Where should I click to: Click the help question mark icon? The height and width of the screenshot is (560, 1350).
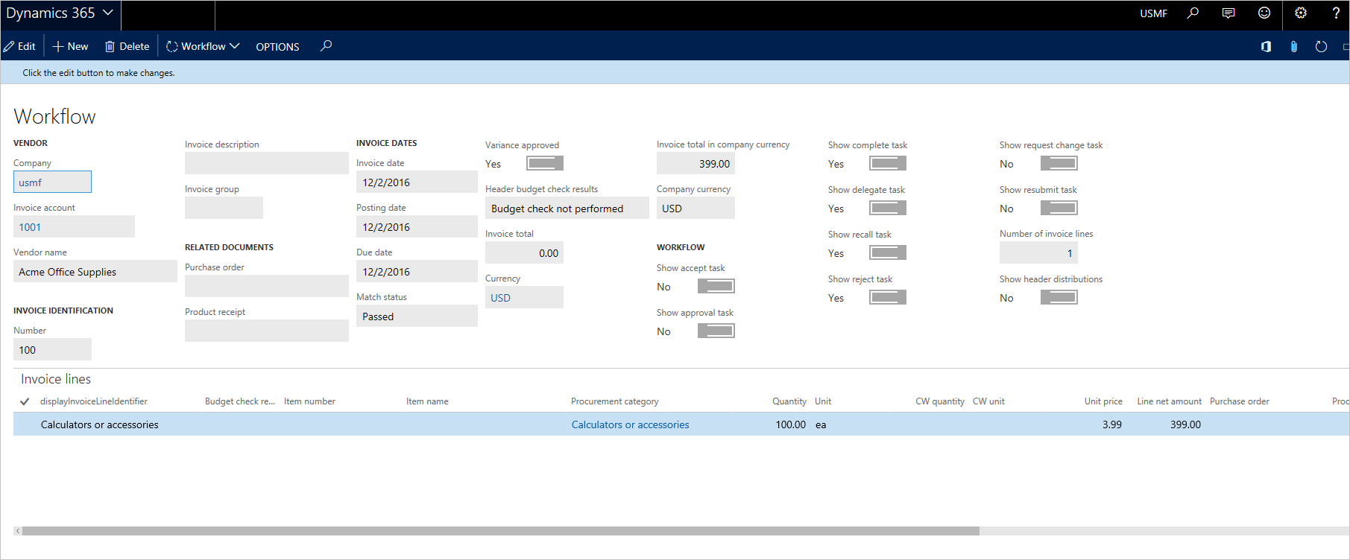click(x=1335, y=13)
